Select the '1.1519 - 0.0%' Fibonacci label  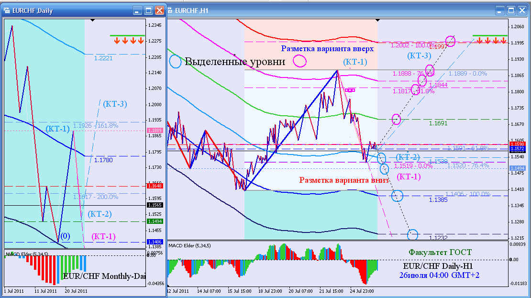click(x=413, y=166)
